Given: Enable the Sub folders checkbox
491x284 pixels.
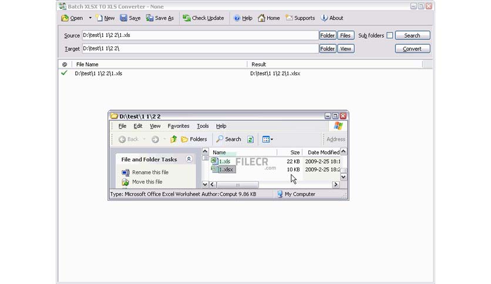Looking at the screenshot, I should pyautogui.click(x=389, y=35).
